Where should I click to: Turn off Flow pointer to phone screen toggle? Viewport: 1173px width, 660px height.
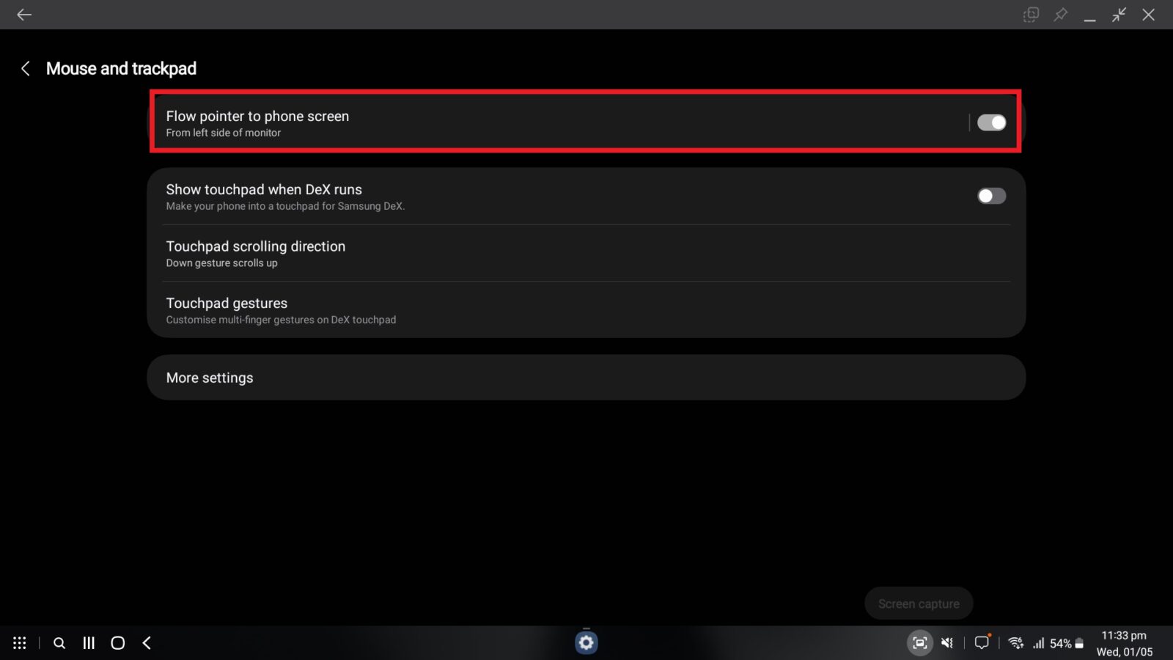coord(991,122)
